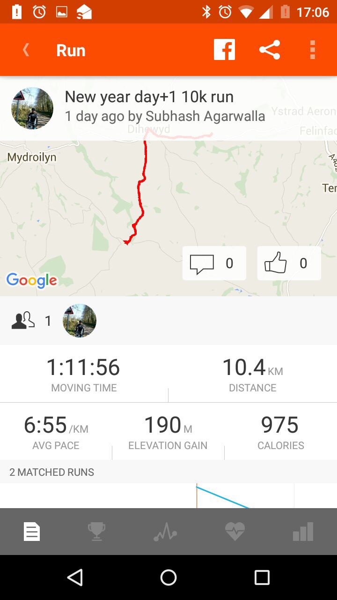
Task: Share the run on Facebook
Action: coord(224,50)
